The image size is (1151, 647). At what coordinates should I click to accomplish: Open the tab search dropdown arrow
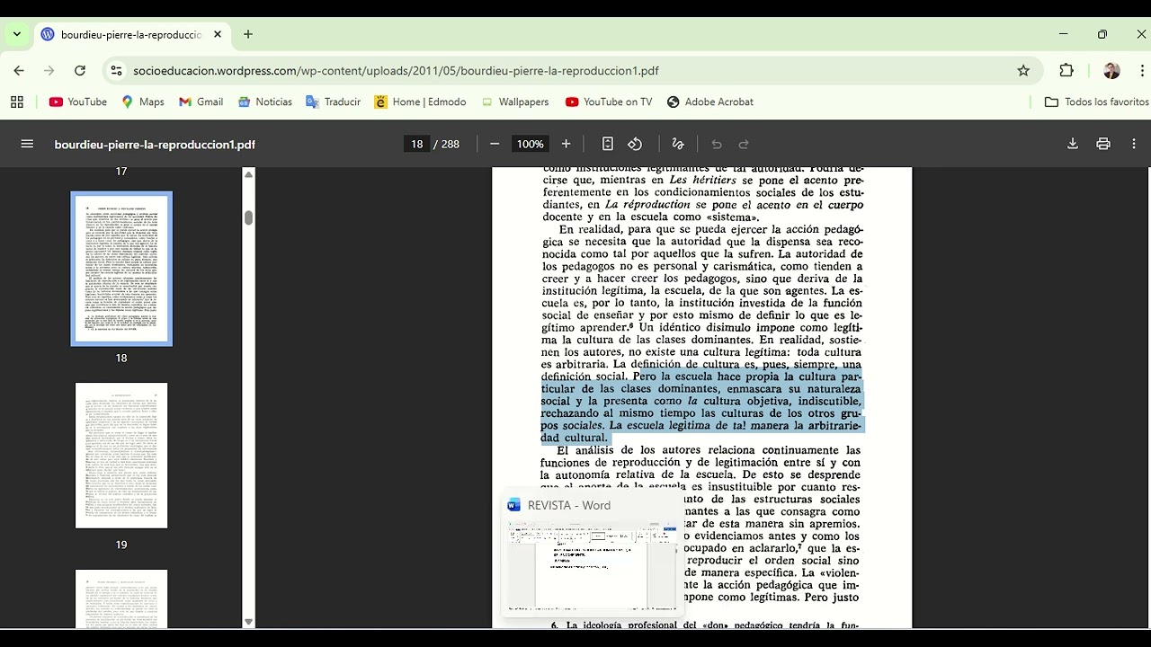(x=16, y=34)
